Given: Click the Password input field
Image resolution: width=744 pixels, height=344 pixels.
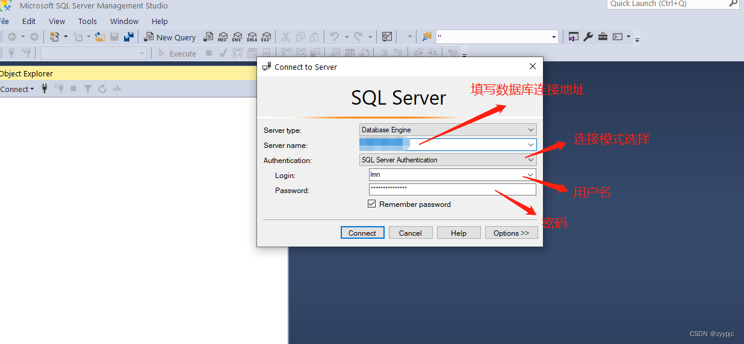Looking at the screenshot, I should coord(452,189).
